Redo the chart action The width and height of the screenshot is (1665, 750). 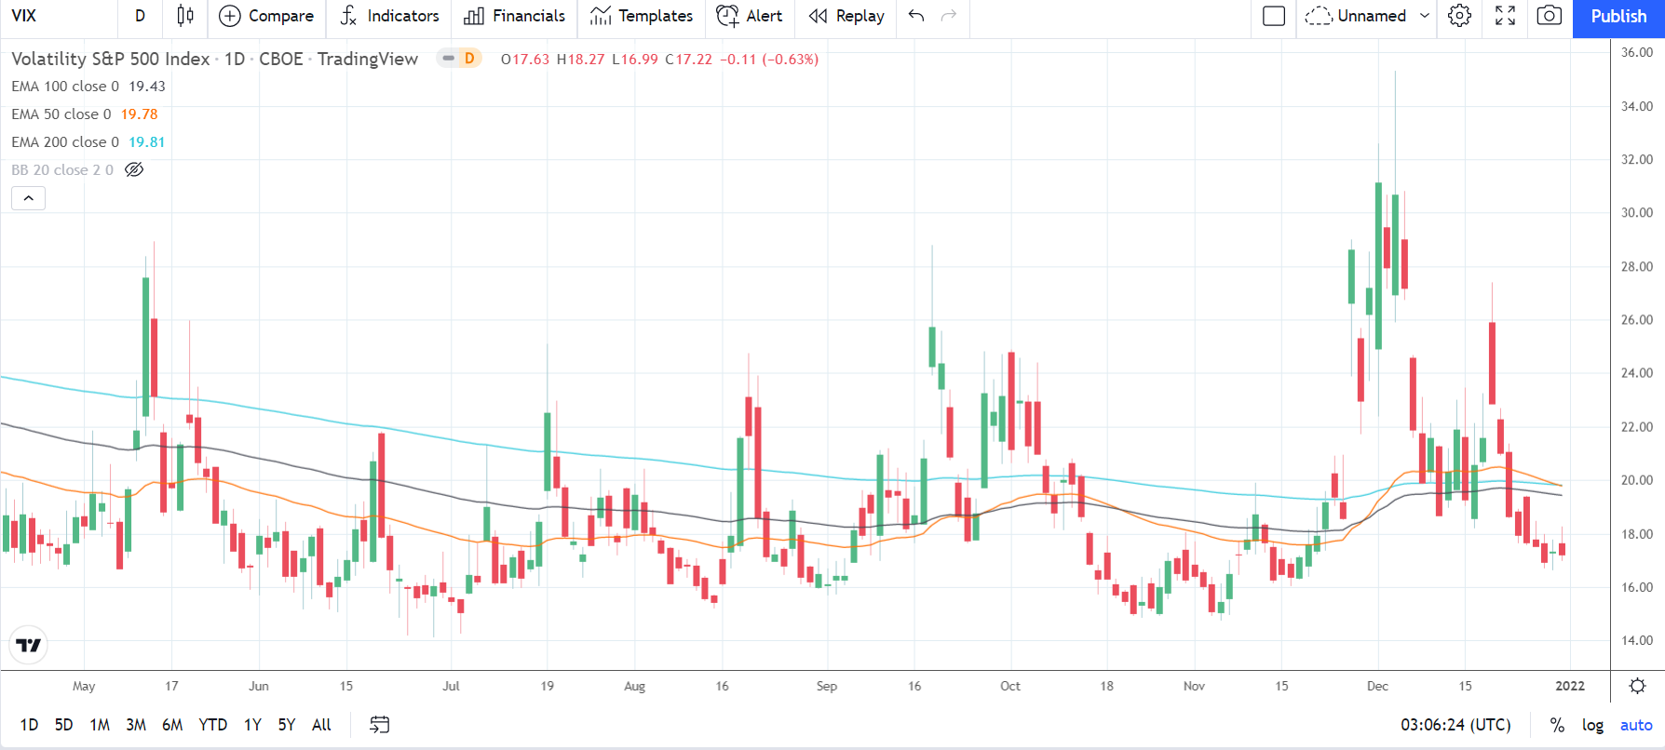pos(949,16)
